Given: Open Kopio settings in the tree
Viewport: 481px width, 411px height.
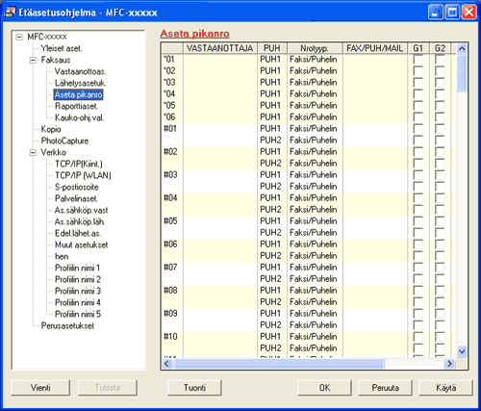Looking at the screenshot, I should tap(51, 129).
